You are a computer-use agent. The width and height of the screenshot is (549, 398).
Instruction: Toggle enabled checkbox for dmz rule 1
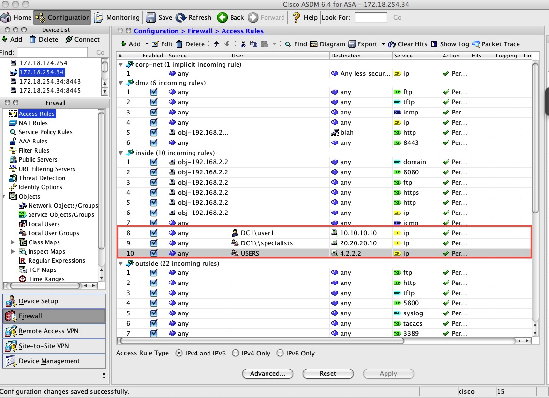(154, 92)
